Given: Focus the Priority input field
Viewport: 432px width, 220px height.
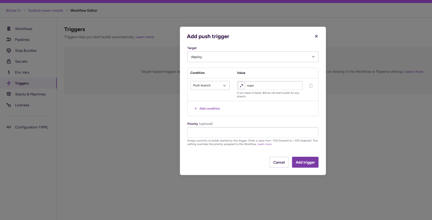Looking at the screenshot, I should click(253, 132).
